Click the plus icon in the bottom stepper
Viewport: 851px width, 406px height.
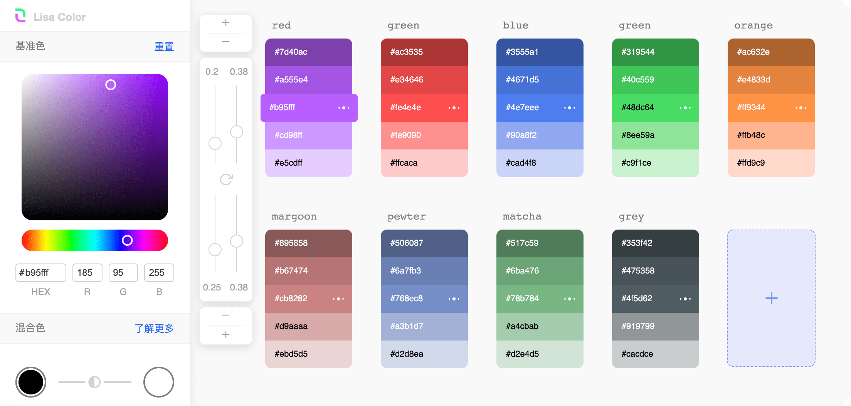point(226,334)
